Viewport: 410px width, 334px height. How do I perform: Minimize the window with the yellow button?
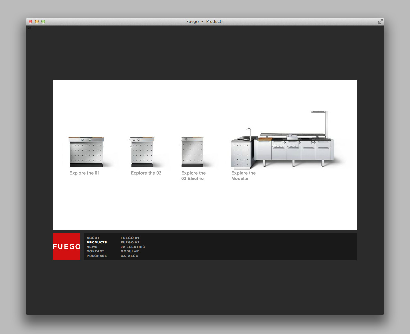(x=37, y=21)
